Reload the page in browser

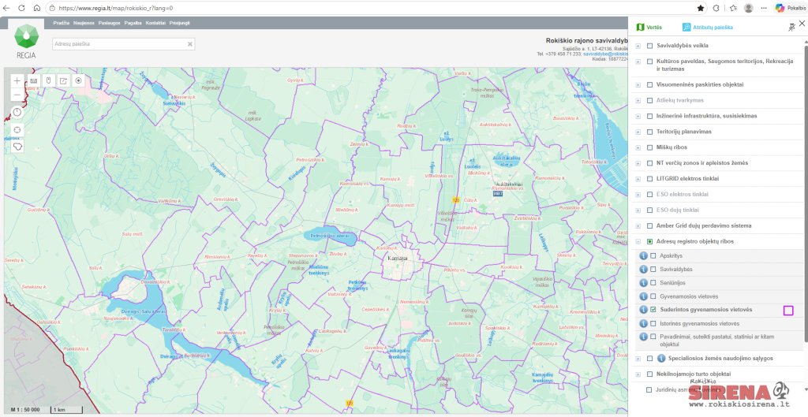click(21, 8)
